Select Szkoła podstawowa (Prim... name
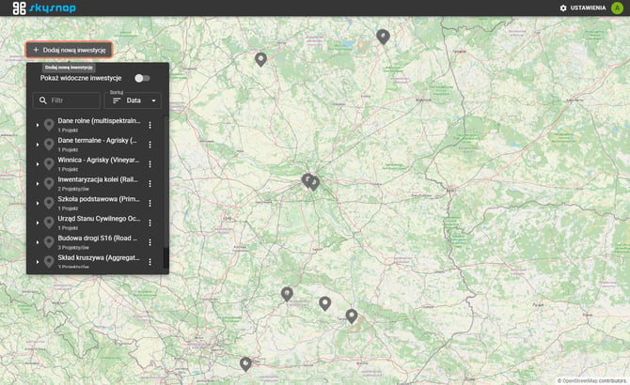This screenshot has height=385, width=630. (x=99, y=199)
